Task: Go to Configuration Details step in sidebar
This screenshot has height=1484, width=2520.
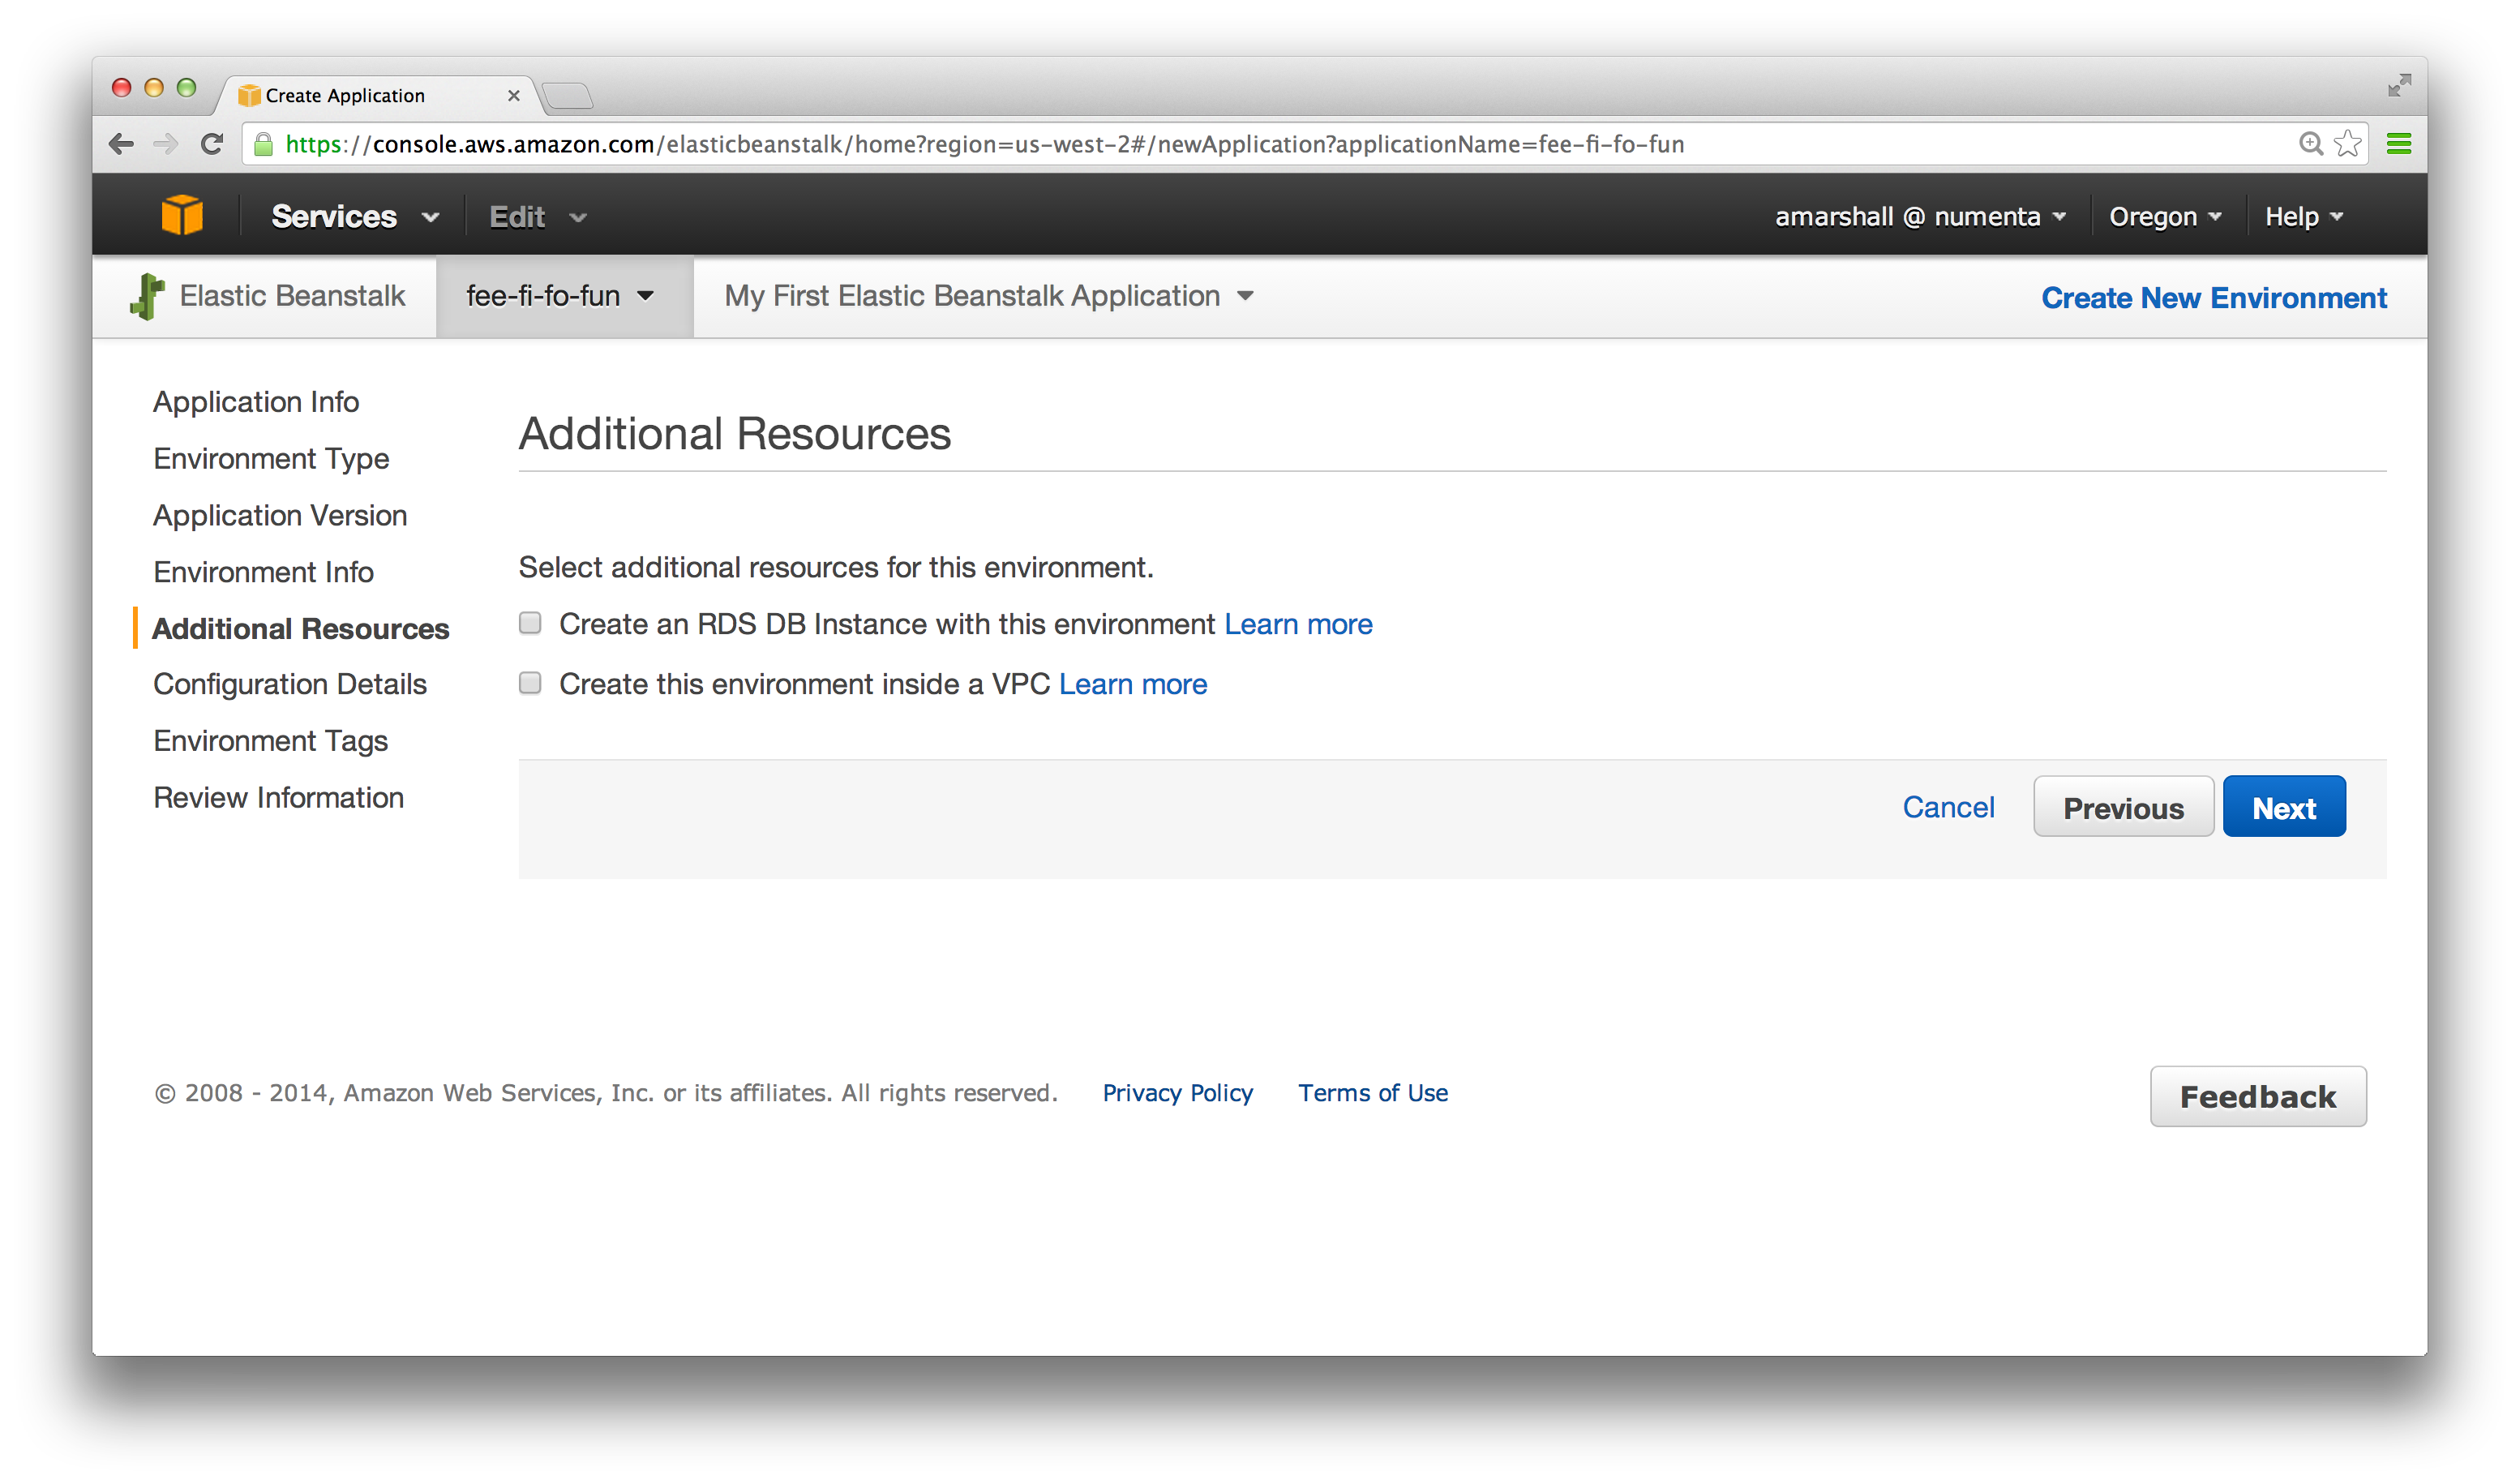Action: tap(290, 684)
